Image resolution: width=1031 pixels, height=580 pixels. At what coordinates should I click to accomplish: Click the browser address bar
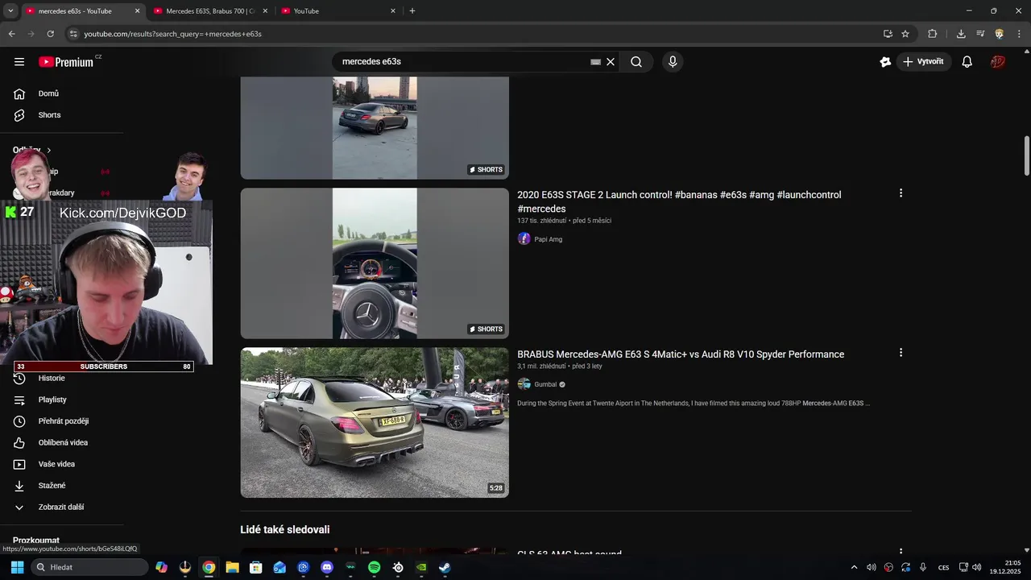(475, 34)
